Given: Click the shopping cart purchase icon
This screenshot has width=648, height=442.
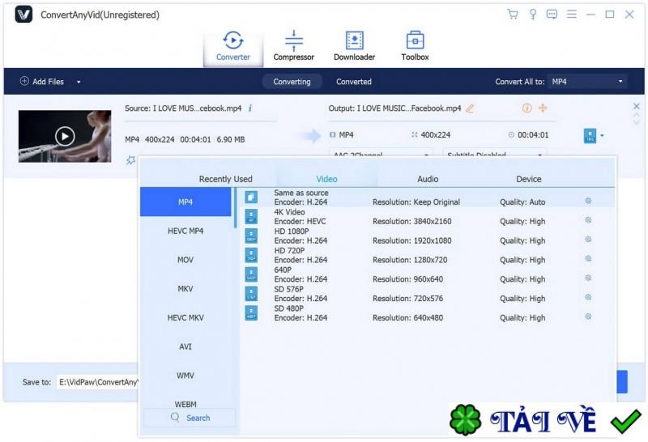Looking at the screenshot, I should 513,15.
